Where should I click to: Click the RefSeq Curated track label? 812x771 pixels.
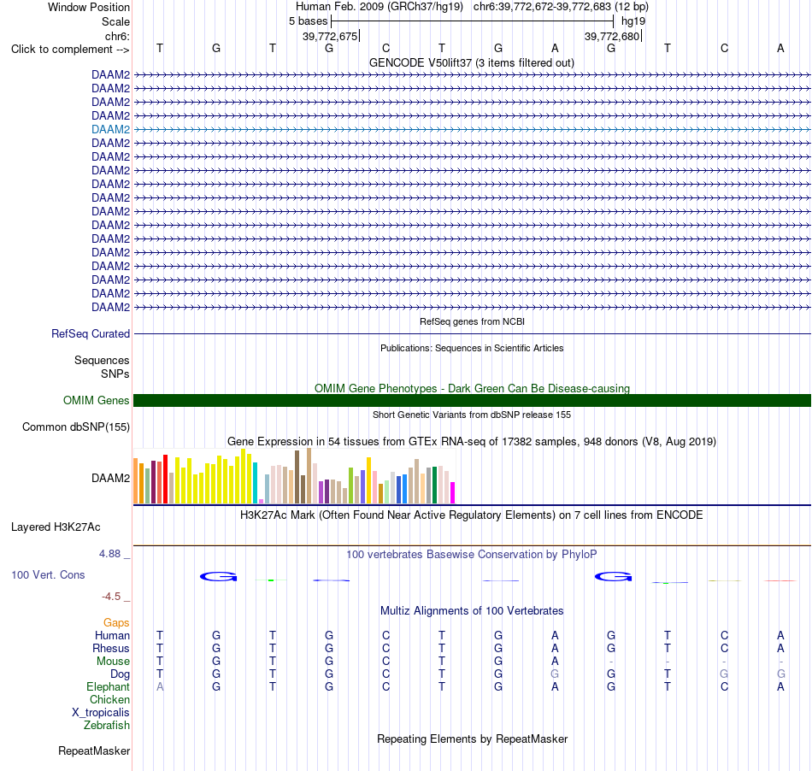[90, 334]
